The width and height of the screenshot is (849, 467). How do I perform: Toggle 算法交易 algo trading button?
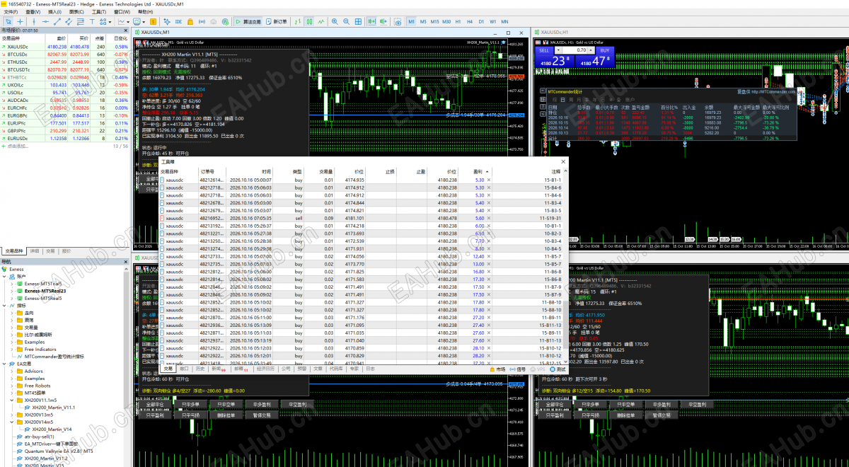click(x=248, y=22)
